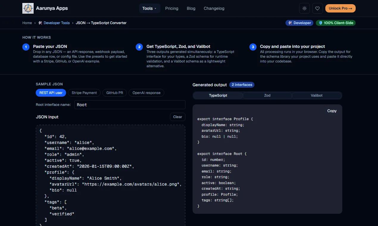Switch to the Zod output tab
Image resolution: width=378 pixels, height=226 pixels.
267,95
